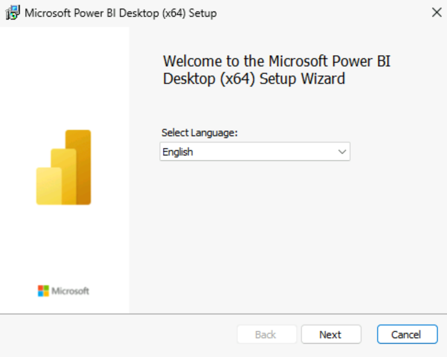Click the Microsoft logo
Viewport: 447px width, 357px height.
63,291
